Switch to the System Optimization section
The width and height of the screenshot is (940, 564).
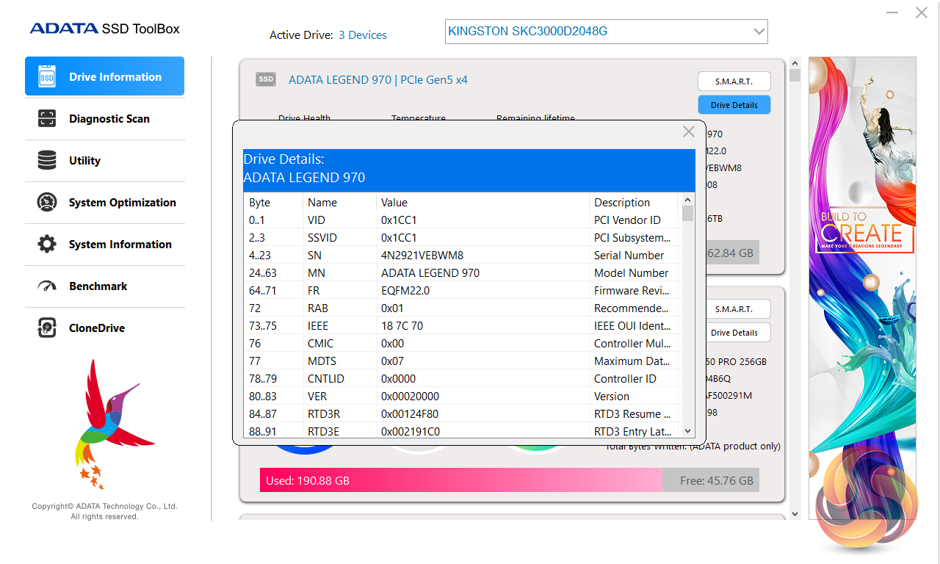pos(122,203)
